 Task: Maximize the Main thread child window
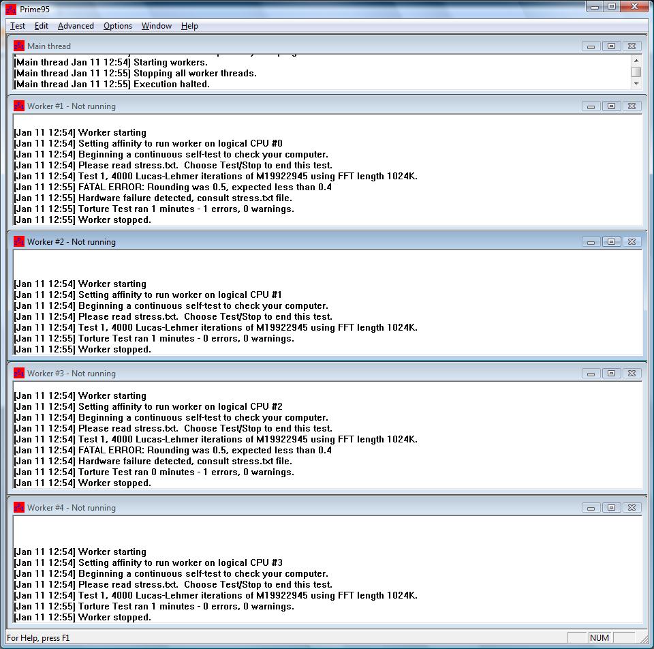click(x=612, y=46)
